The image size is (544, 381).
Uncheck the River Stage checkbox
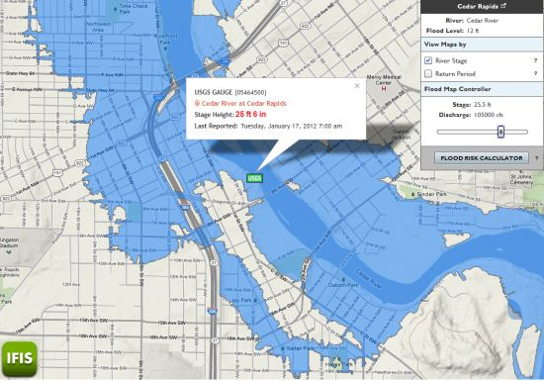pyautogui.click(x=428, y=60)
